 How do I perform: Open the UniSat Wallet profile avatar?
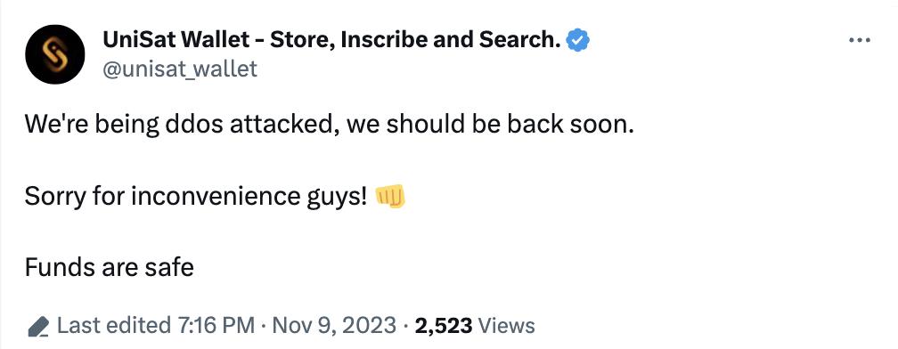55,54
